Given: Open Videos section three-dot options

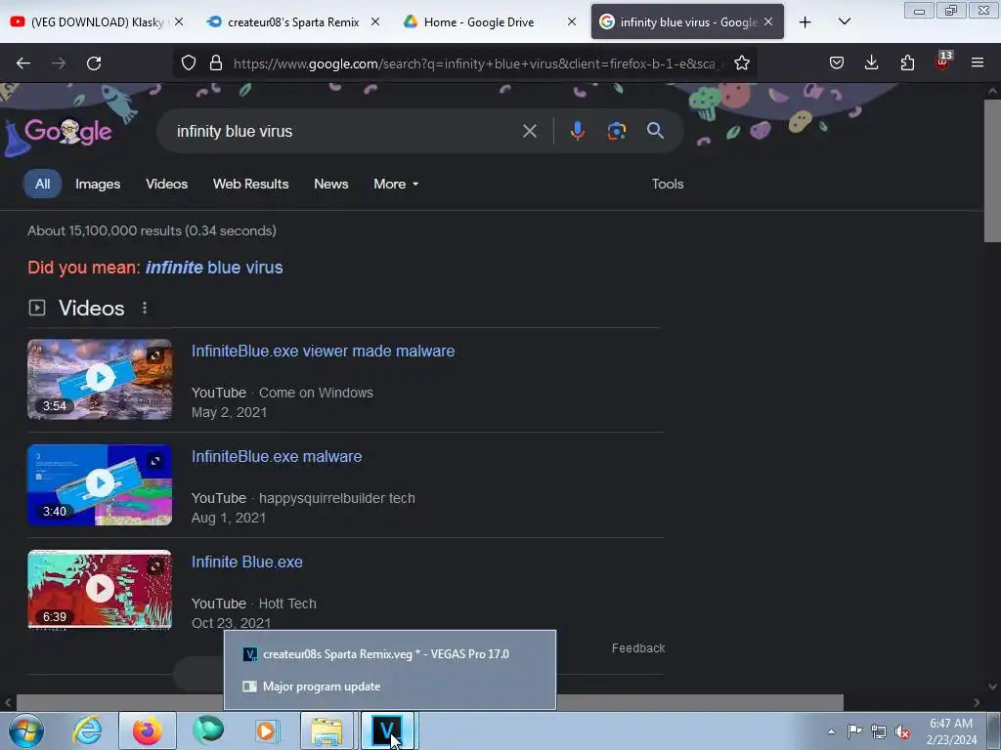Looking at the screenshot, I should point(145,308).
